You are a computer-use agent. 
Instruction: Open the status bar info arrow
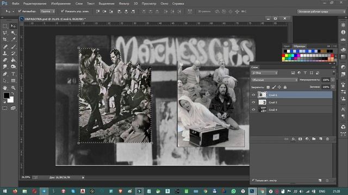(x=83, y=177)
